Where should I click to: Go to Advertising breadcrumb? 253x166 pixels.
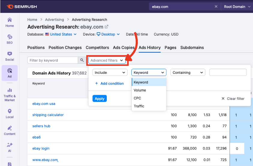(54, 20)
